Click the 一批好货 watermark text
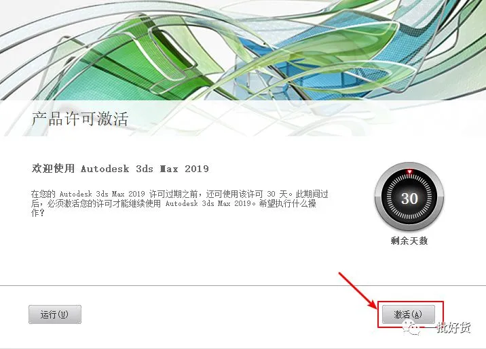Viewport: 486px width, 349px height. [453, 327]
